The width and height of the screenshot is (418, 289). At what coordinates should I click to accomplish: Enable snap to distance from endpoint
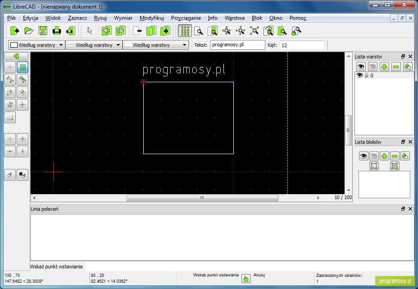pos(10,105)
